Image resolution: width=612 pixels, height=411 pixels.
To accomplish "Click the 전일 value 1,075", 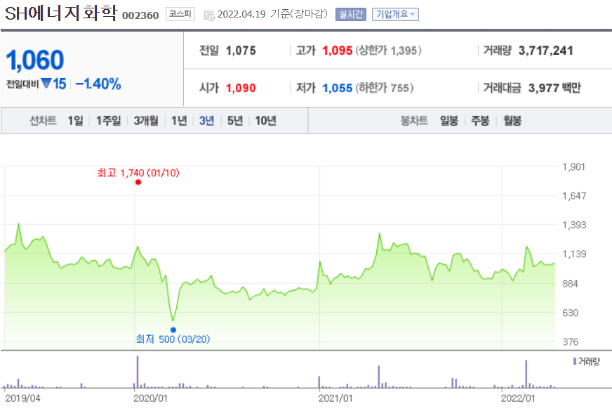I will point(241,51).
